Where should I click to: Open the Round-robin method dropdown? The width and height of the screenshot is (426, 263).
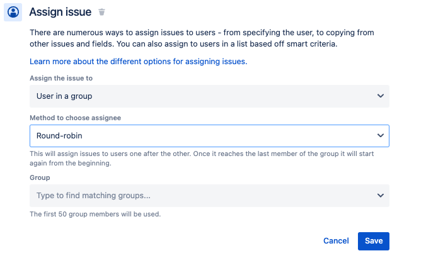tap(209, 136)
